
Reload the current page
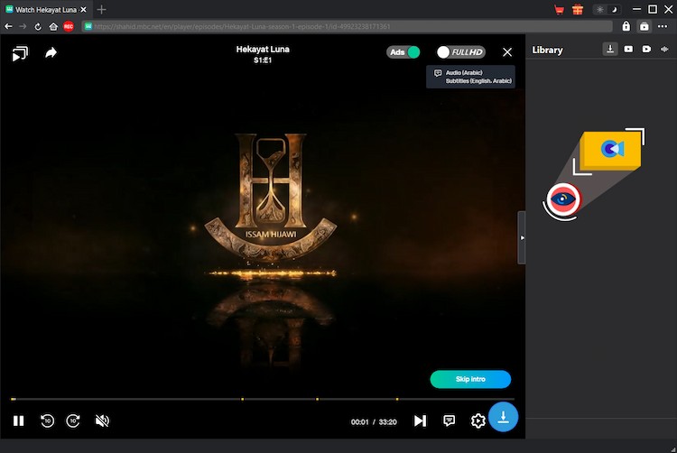tap(38, 27)
